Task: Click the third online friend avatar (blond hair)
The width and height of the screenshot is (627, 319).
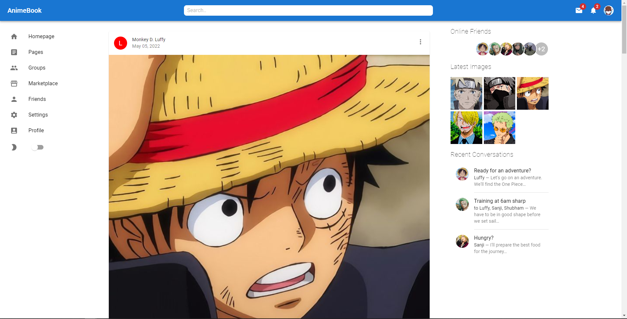Action: 506,49
